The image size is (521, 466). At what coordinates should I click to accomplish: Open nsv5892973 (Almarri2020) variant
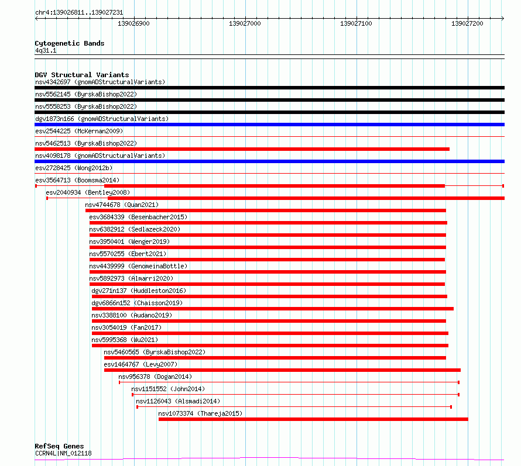[x=131, y=278]
